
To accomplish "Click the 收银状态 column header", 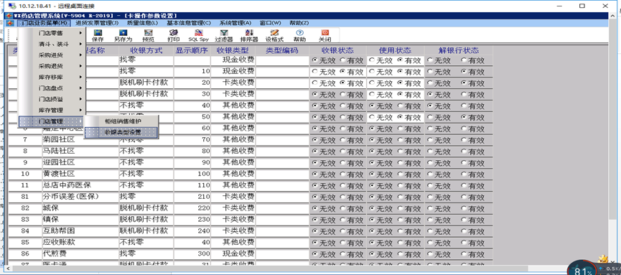I will coord(337,50).
